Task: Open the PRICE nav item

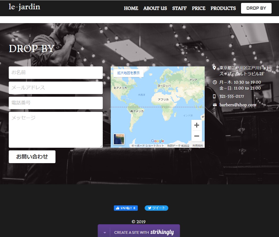Action: [199, 8]
